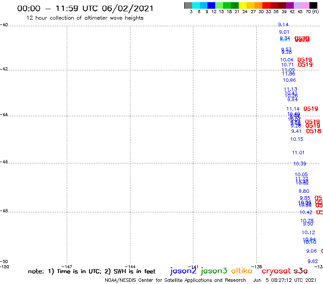Select the jason3 legend label
Viewport: 323px width, 284px height.
pyautogui.click(x=214, y=271)
